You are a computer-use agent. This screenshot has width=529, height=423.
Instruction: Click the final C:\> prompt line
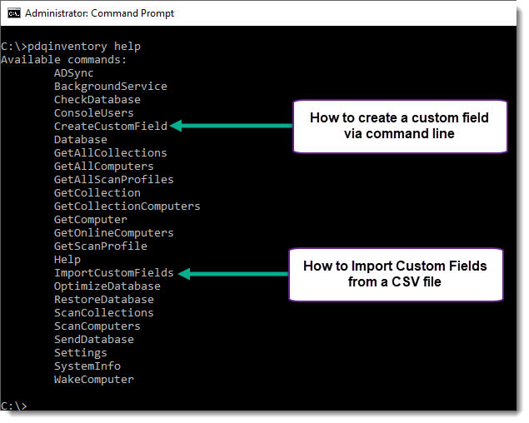pos(13,406)
